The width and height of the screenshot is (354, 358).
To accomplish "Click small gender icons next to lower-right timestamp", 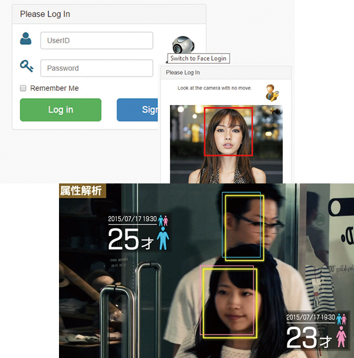I will (340, 317).
